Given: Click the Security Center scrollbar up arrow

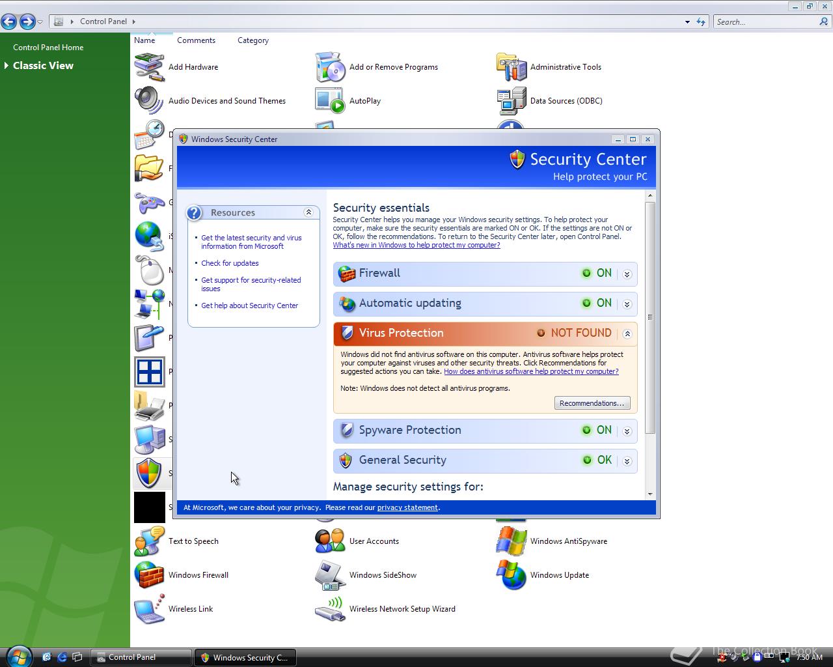Looking at the screenshot, I should (651, 195).
